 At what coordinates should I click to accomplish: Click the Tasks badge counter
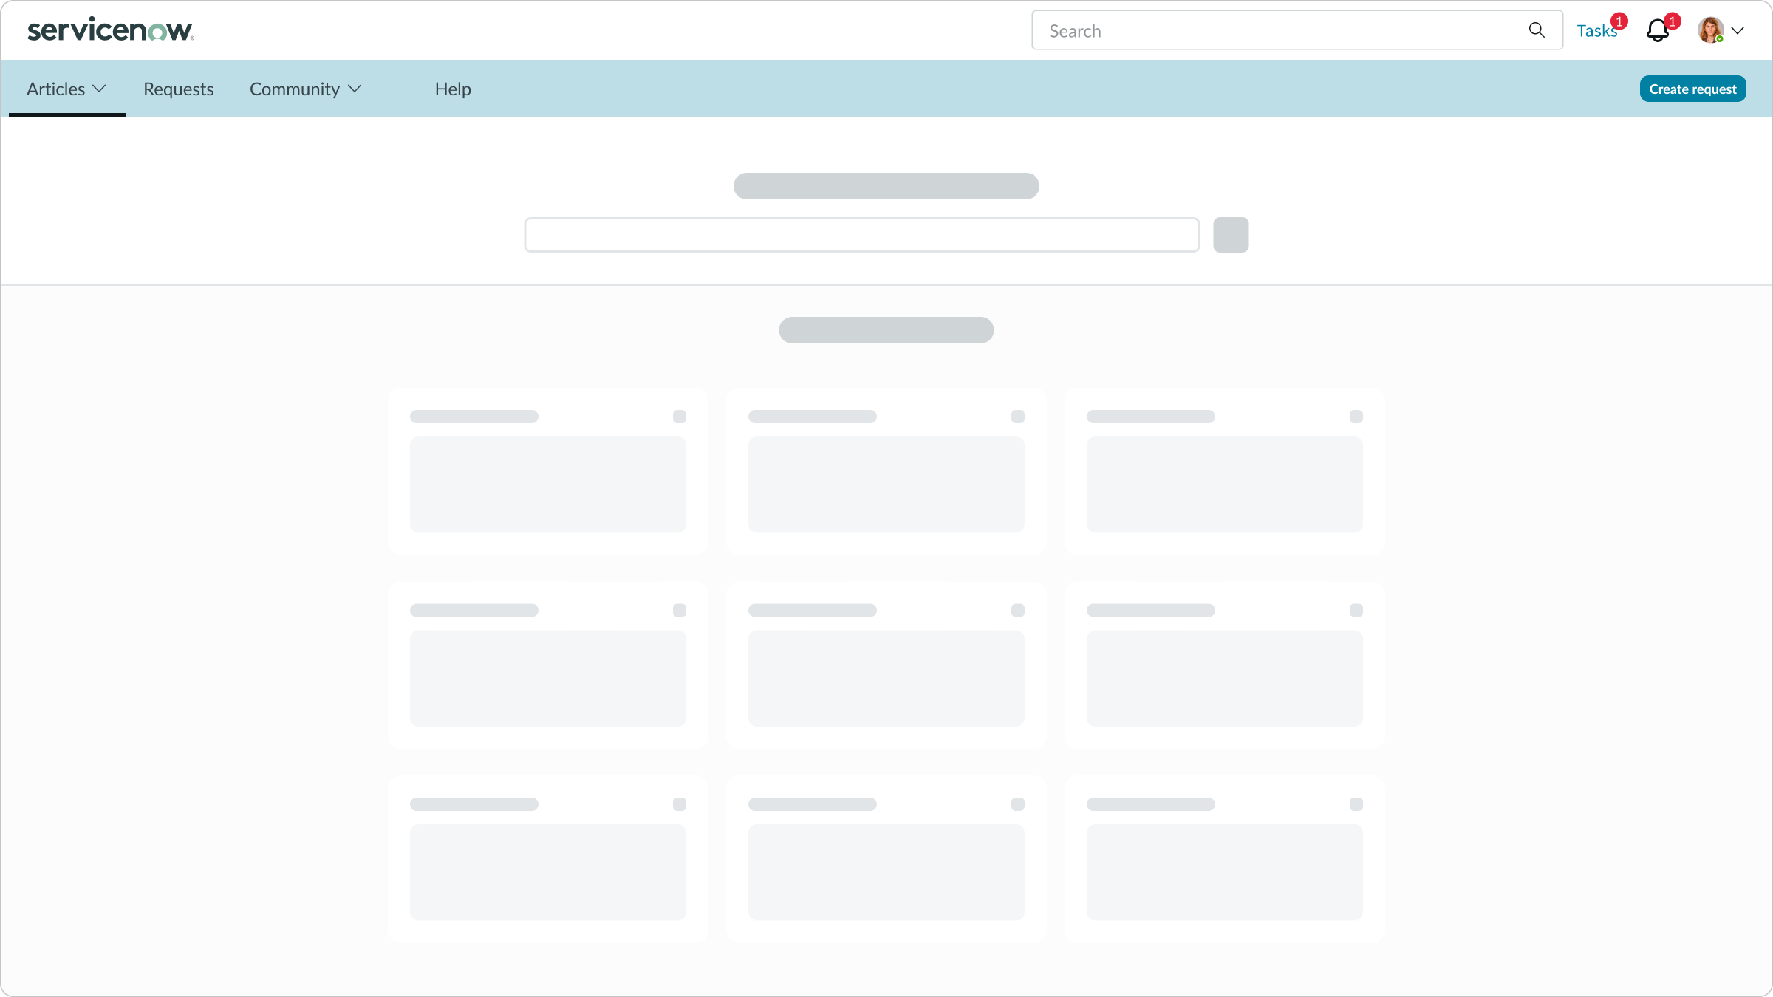coord(1619,21)
